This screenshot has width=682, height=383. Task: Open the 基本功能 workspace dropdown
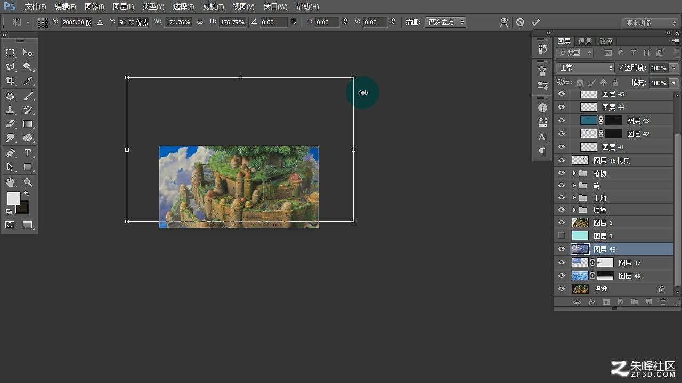[649, 23]
